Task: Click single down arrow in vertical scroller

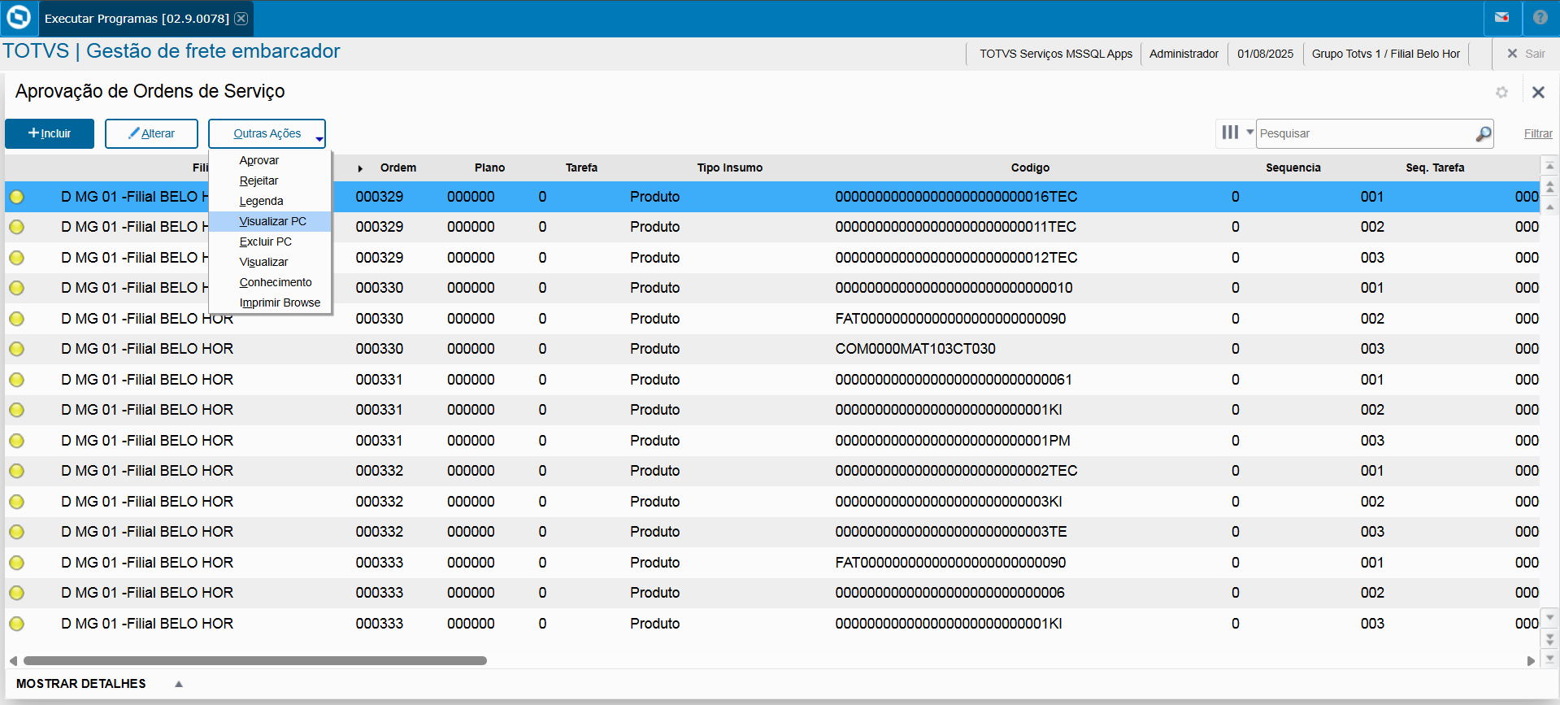Action: tap(1550, 617)
